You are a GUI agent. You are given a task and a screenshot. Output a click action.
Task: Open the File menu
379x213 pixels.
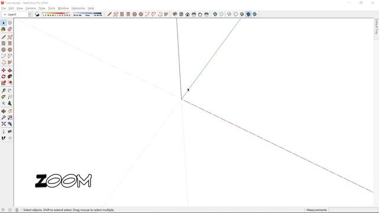pos(4,8)
